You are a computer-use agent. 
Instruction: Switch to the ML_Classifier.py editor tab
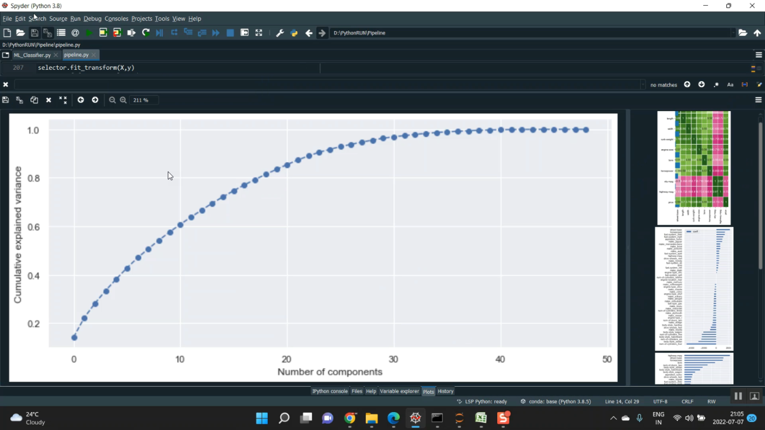pyautogui.click(x=32, y=55)
